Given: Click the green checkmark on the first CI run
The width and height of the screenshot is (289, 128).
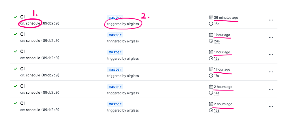Looking at the screenshot, I should pyautogui.click(x=16, y=17).
